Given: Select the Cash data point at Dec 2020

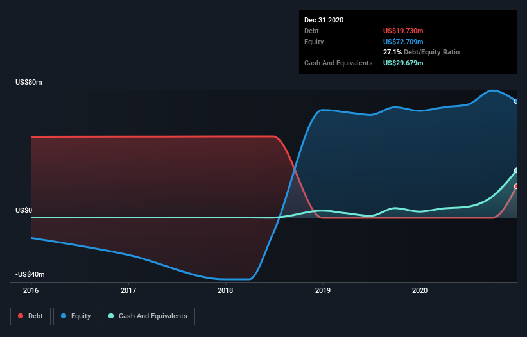Looking at the screenshot, I should coord(516,170).
